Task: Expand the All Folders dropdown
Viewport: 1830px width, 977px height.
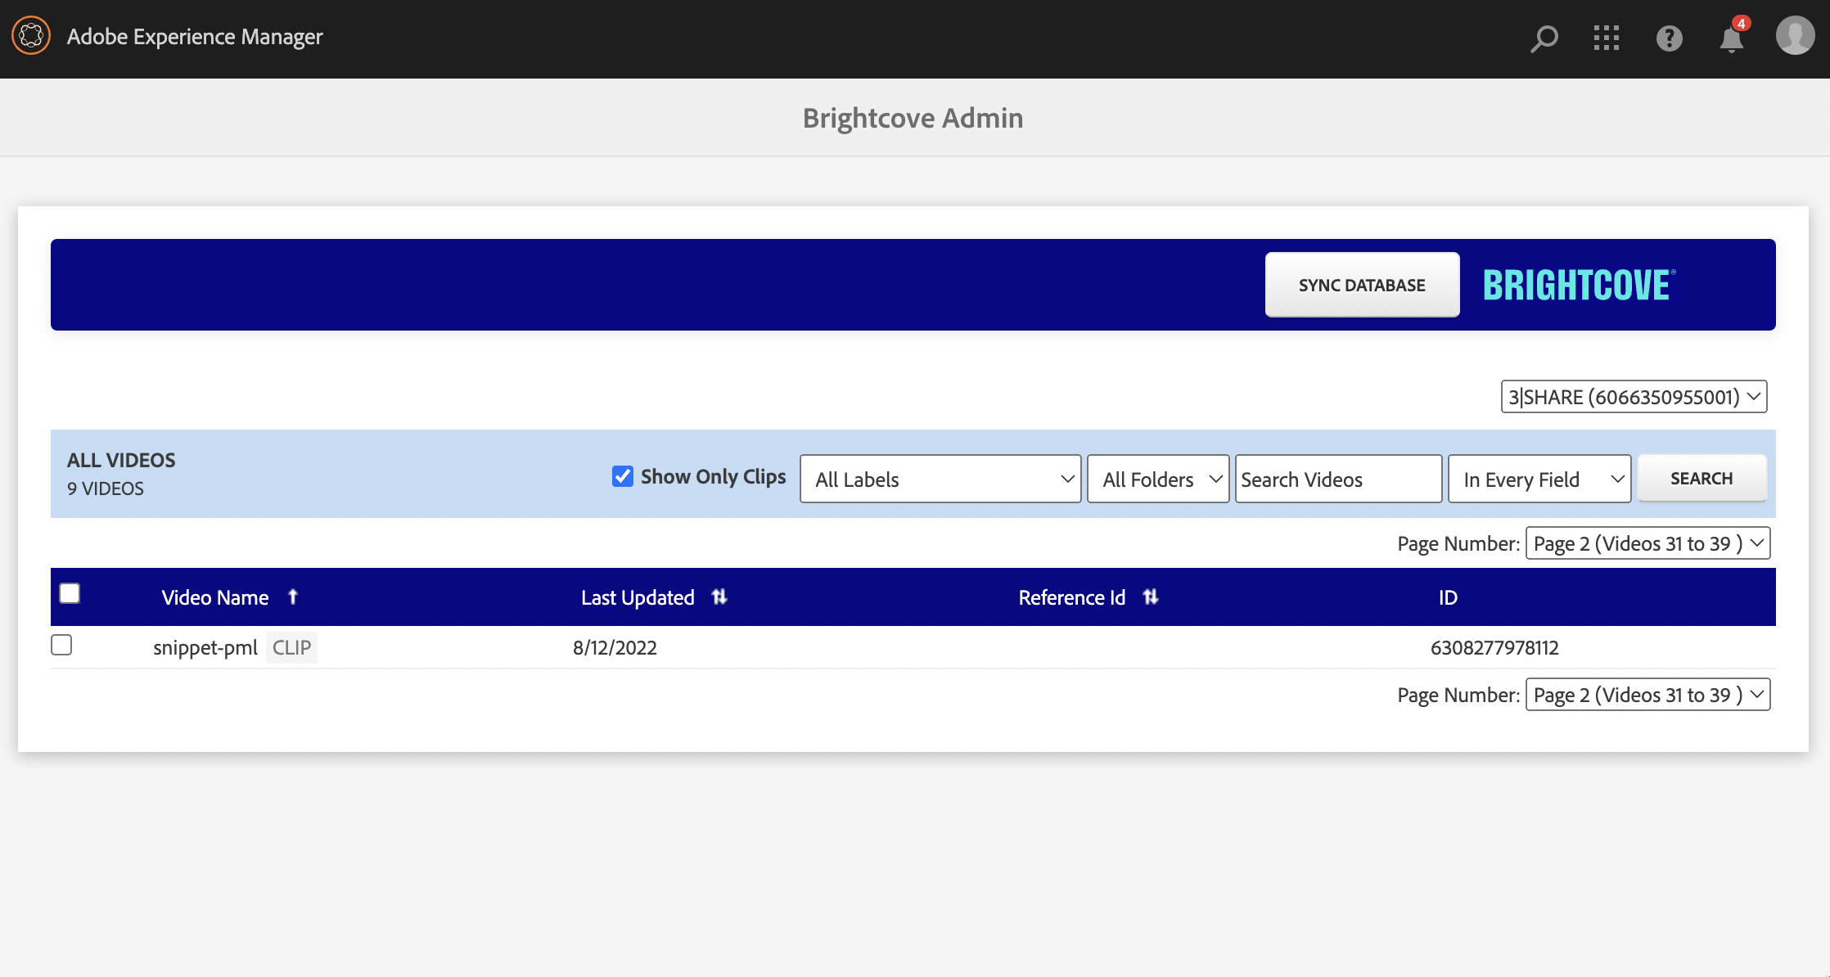Action: pos(1157,478)
